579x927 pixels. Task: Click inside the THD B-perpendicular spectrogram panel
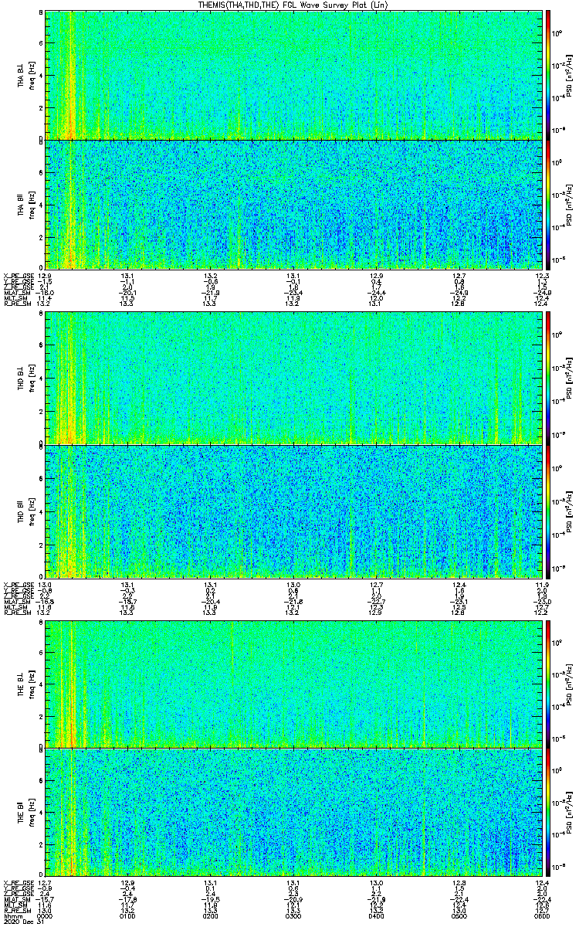[293, 378]
